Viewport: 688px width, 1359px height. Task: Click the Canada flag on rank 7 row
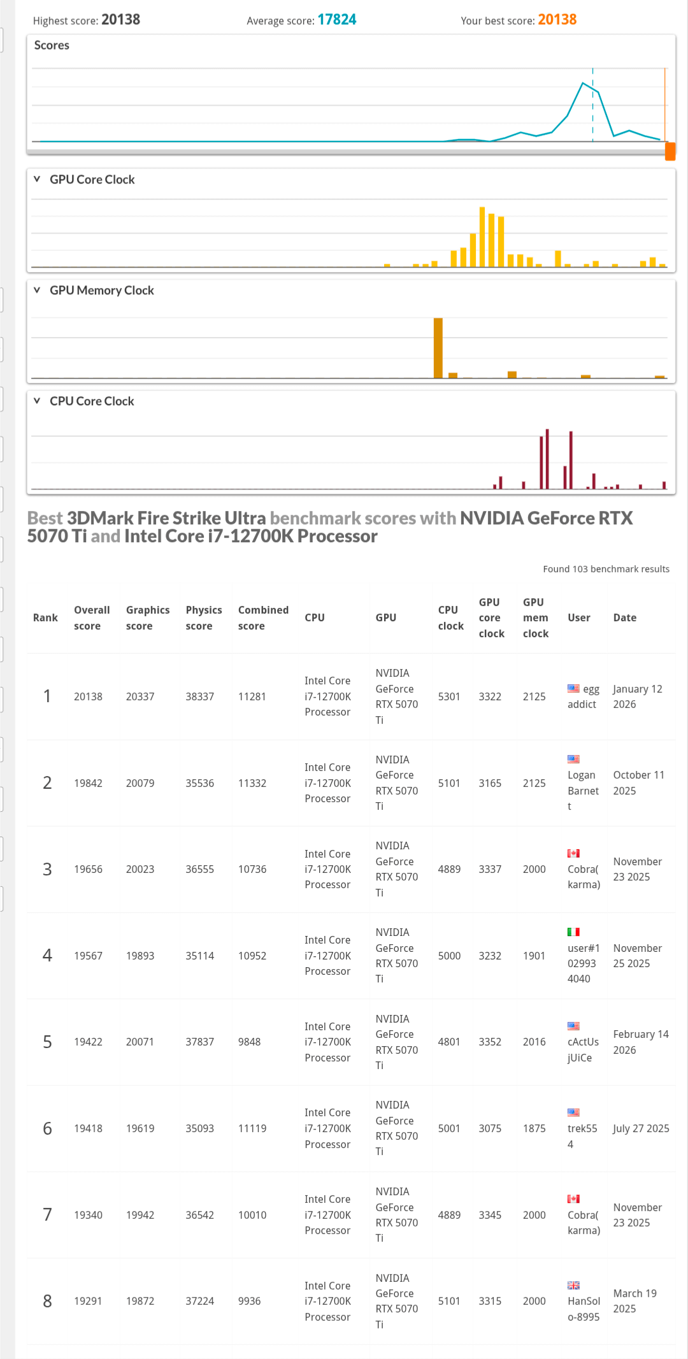click(x=573, y=1198)
